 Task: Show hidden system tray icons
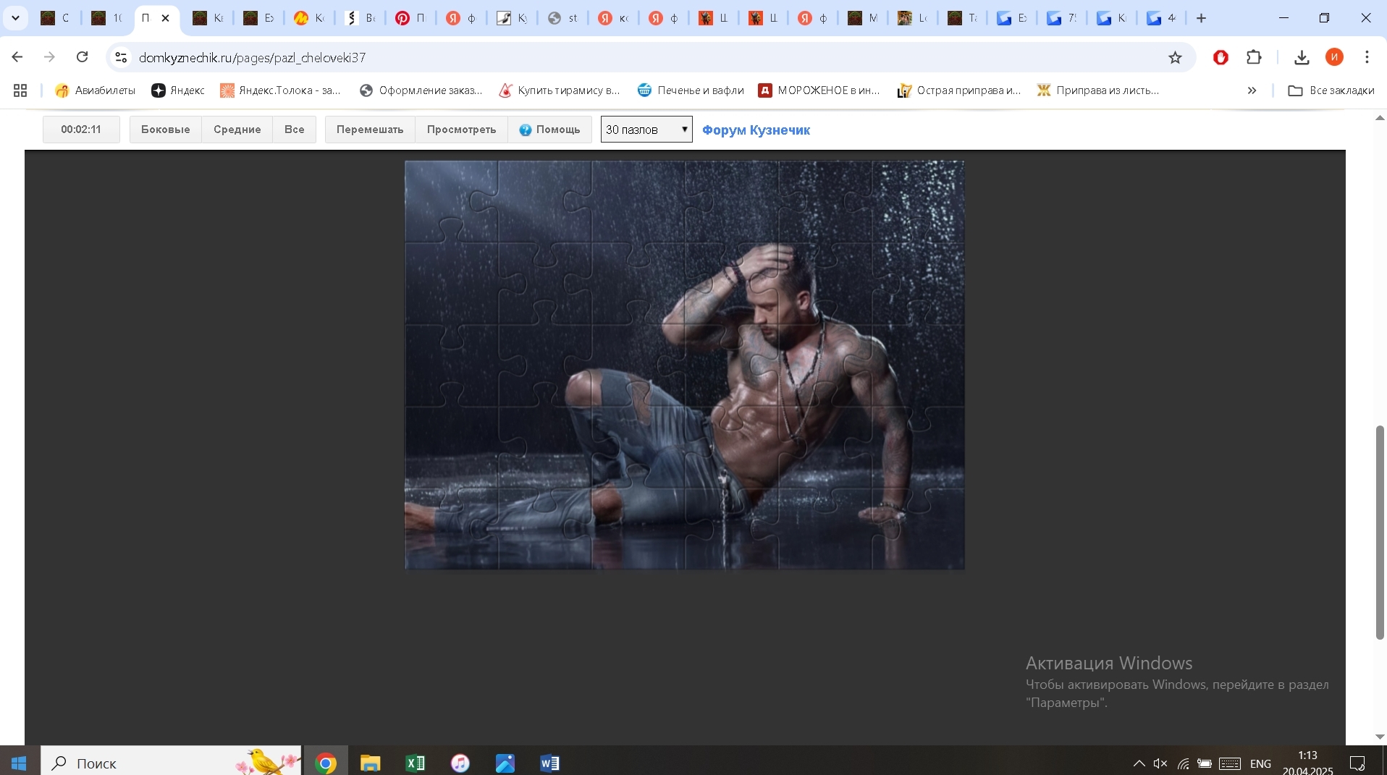click(x=1139, y=763)
